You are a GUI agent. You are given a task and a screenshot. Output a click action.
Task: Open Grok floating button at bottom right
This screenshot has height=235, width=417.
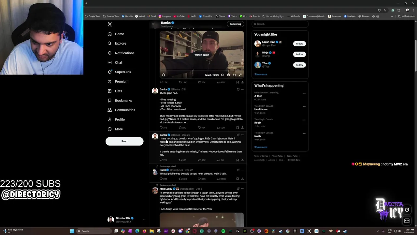(x=407, y=210)
